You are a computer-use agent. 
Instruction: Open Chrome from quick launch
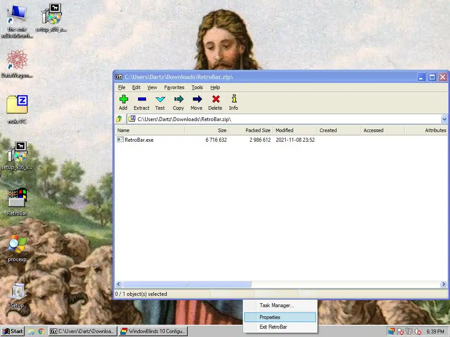point(41,332)
